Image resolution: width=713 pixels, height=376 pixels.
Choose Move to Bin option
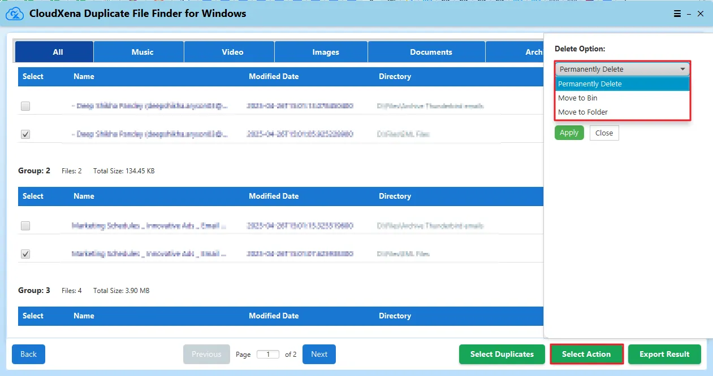(578, 98)
